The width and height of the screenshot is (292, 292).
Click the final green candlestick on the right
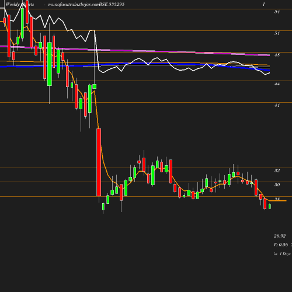click(x=270, y=206)
